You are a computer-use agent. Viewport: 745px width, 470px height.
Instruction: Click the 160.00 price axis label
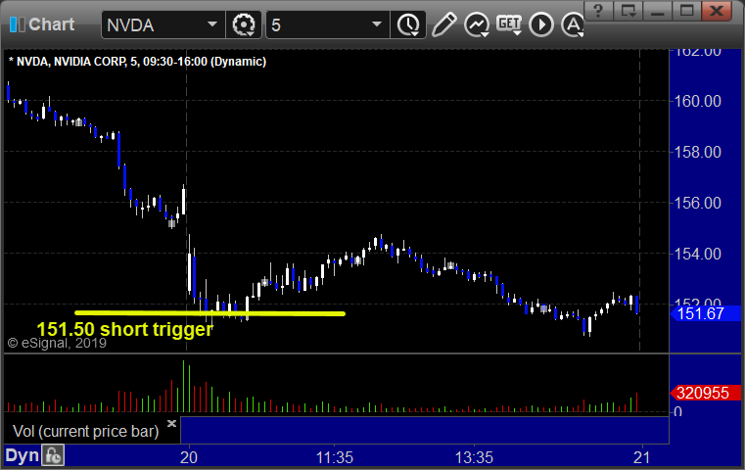(697, 101)
